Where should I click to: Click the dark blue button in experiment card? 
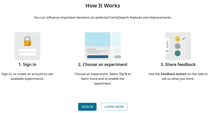tap(98, 57)
